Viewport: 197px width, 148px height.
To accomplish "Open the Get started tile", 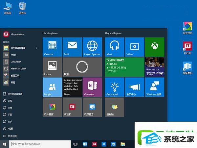I will pyautogui.click(x=115, y=87).
